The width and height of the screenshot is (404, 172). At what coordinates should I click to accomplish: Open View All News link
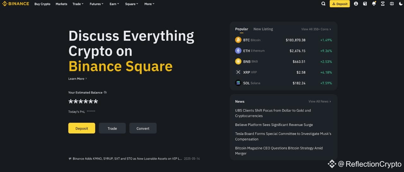(320, 101)
